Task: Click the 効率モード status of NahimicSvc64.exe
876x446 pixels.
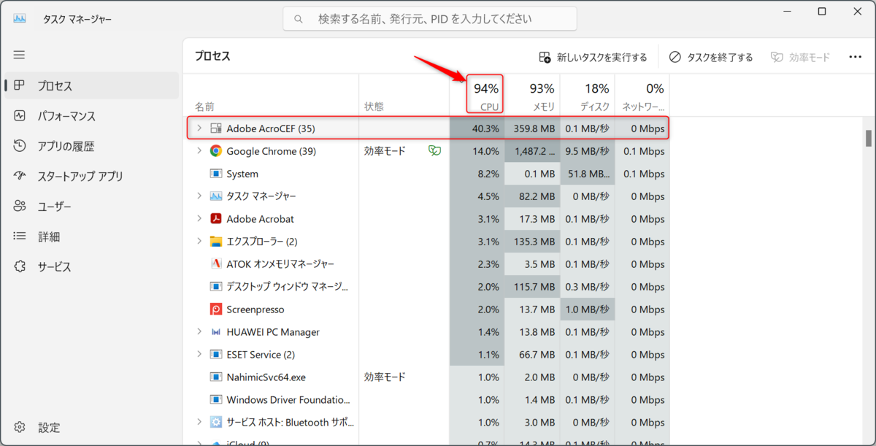Action: point(385,377)
